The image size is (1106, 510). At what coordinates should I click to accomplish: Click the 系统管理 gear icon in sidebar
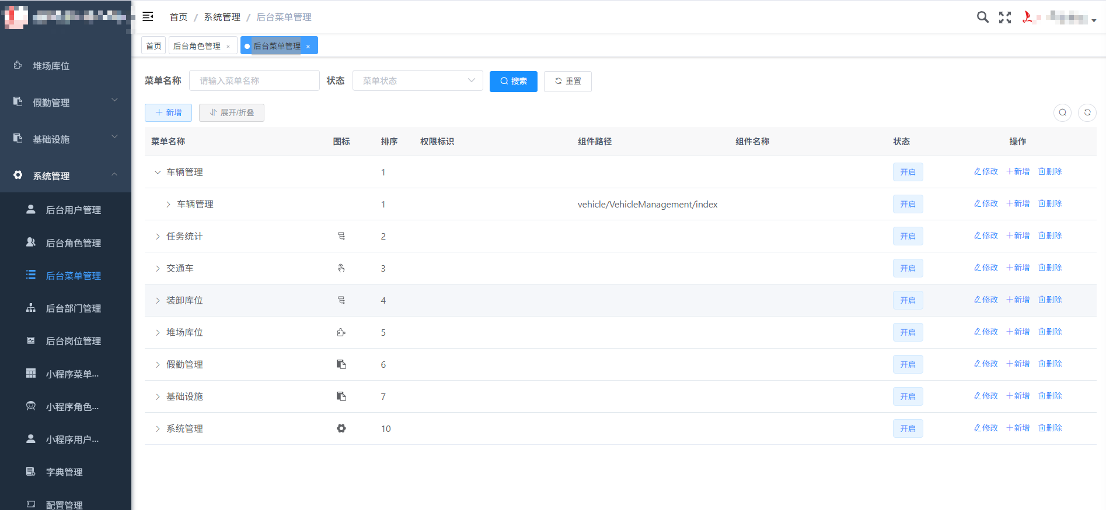click(x=18, y=175)
